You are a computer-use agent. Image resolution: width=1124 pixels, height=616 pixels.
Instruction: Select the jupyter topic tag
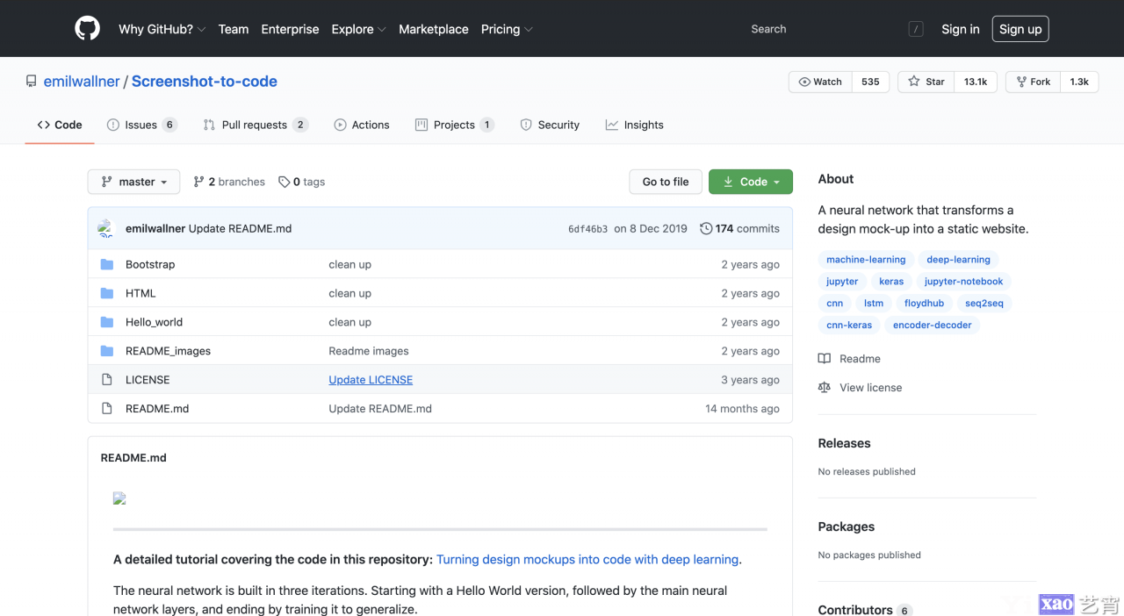click(842, 282)
